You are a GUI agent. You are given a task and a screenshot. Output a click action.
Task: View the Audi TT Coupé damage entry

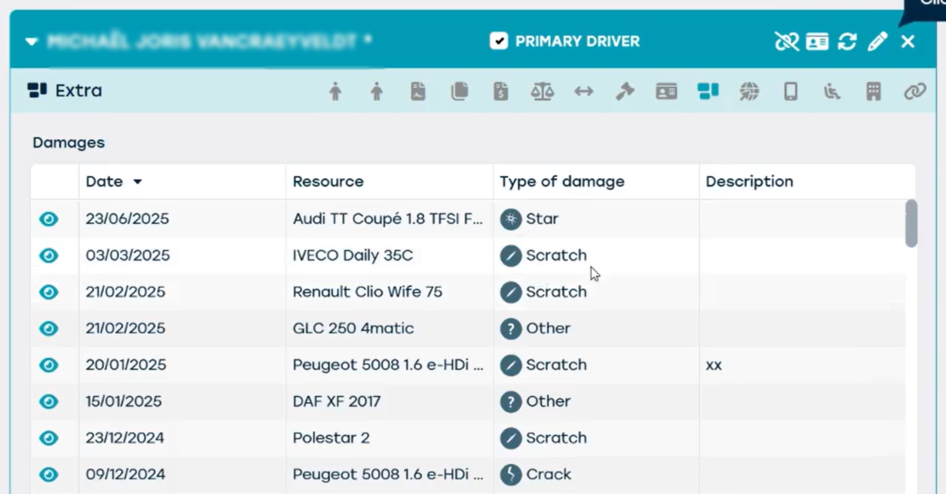tap(49, 219)
